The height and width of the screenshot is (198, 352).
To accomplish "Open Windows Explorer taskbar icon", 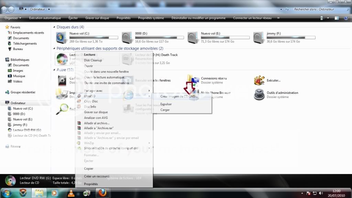I will tap(39, 193).
